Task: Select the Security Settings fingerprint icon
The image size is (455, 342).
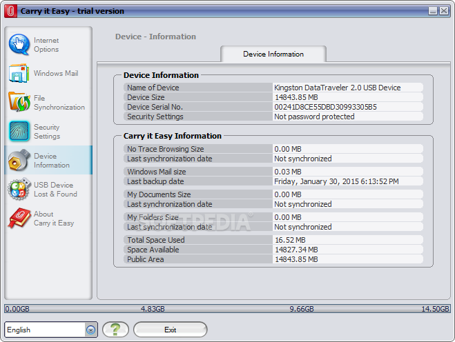Action: point(19,131)
